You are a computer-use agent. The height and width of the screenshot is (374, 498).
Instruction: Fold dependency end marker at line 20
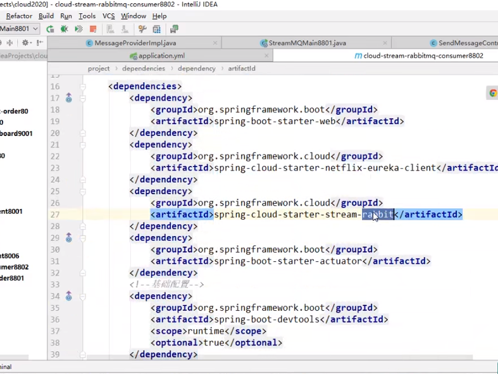click(82, 133)
